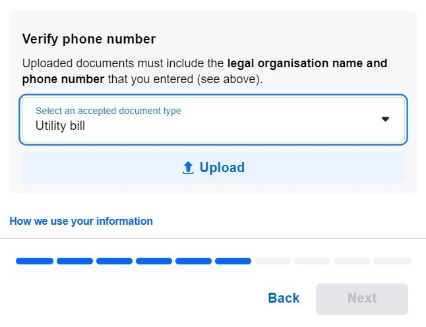Click the first blue progress segment
This screenshot has height=327, width=426.
pos(34,261)
